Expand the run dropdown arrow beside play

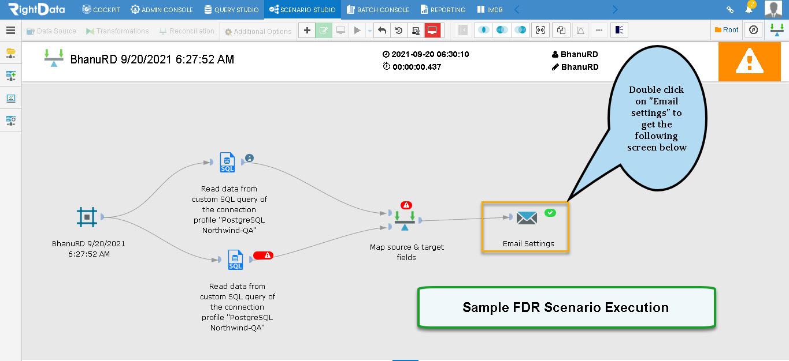(x=370, y=31)
